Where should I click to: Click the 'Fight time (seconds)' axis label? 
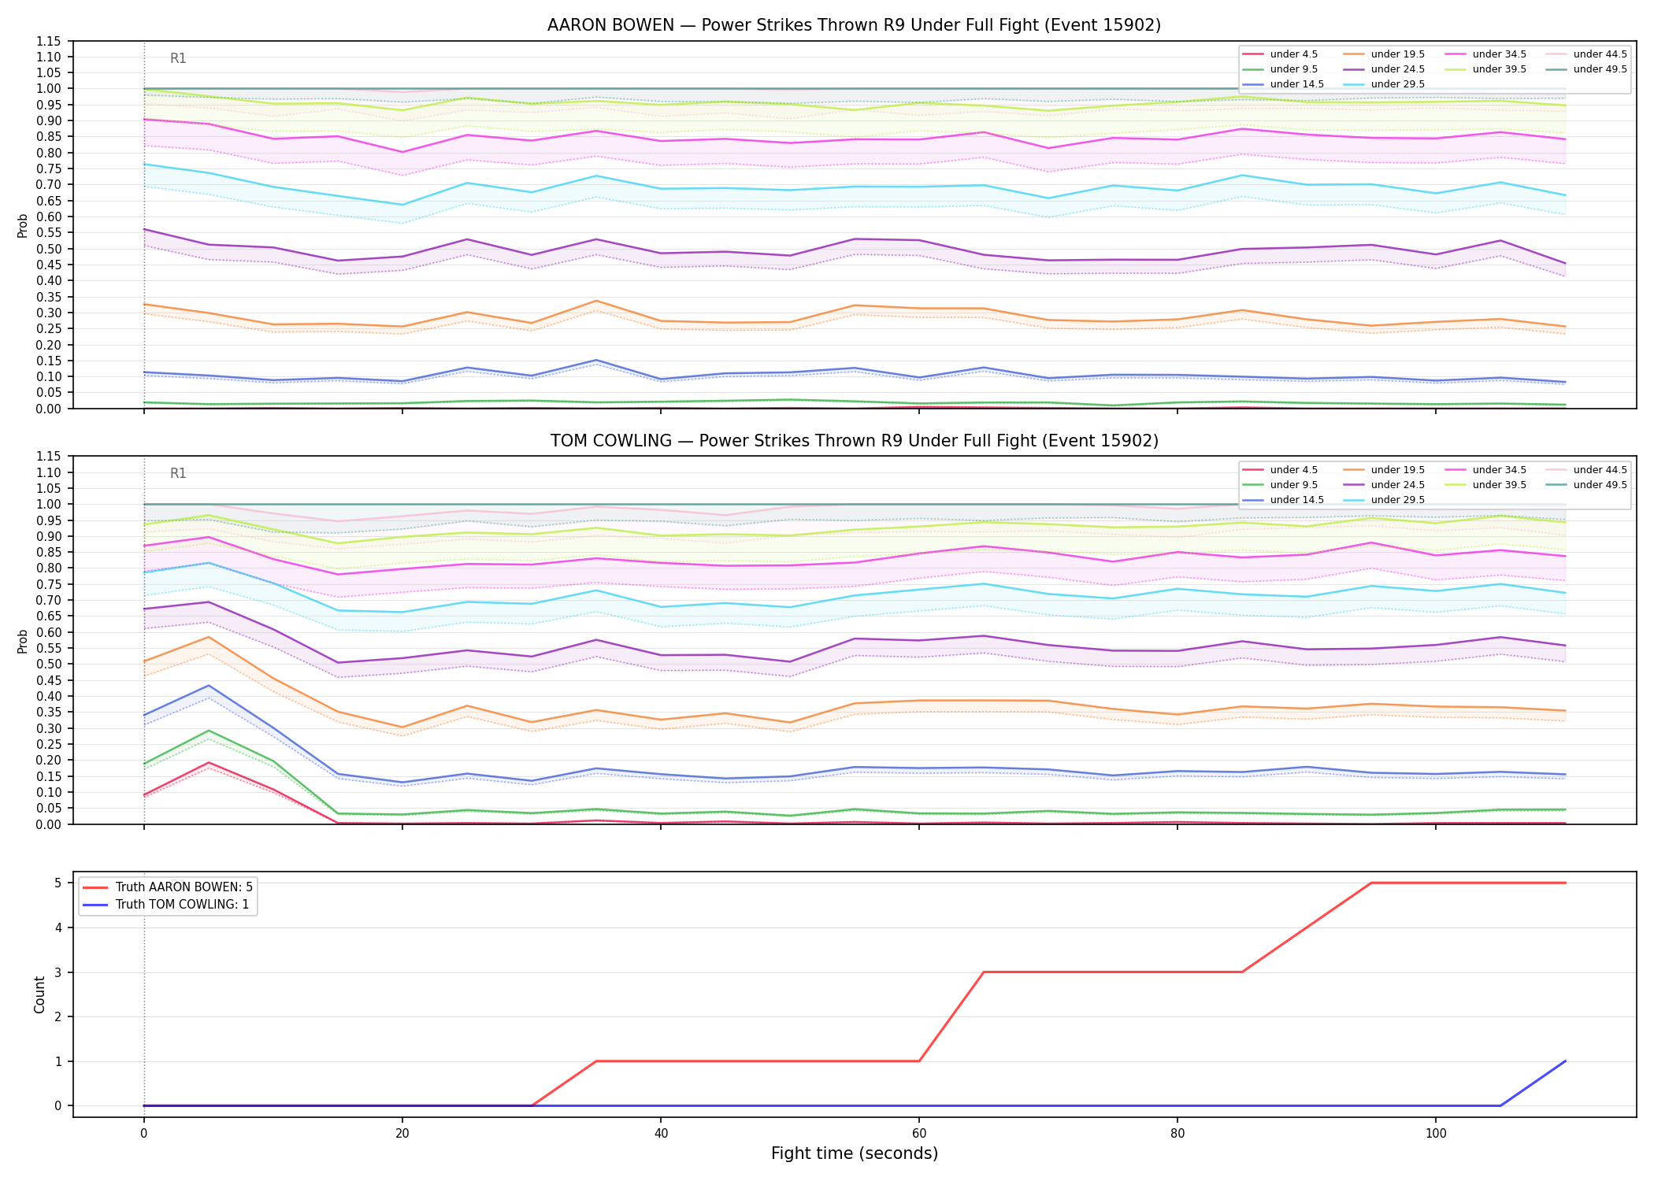pos(854,1153)
